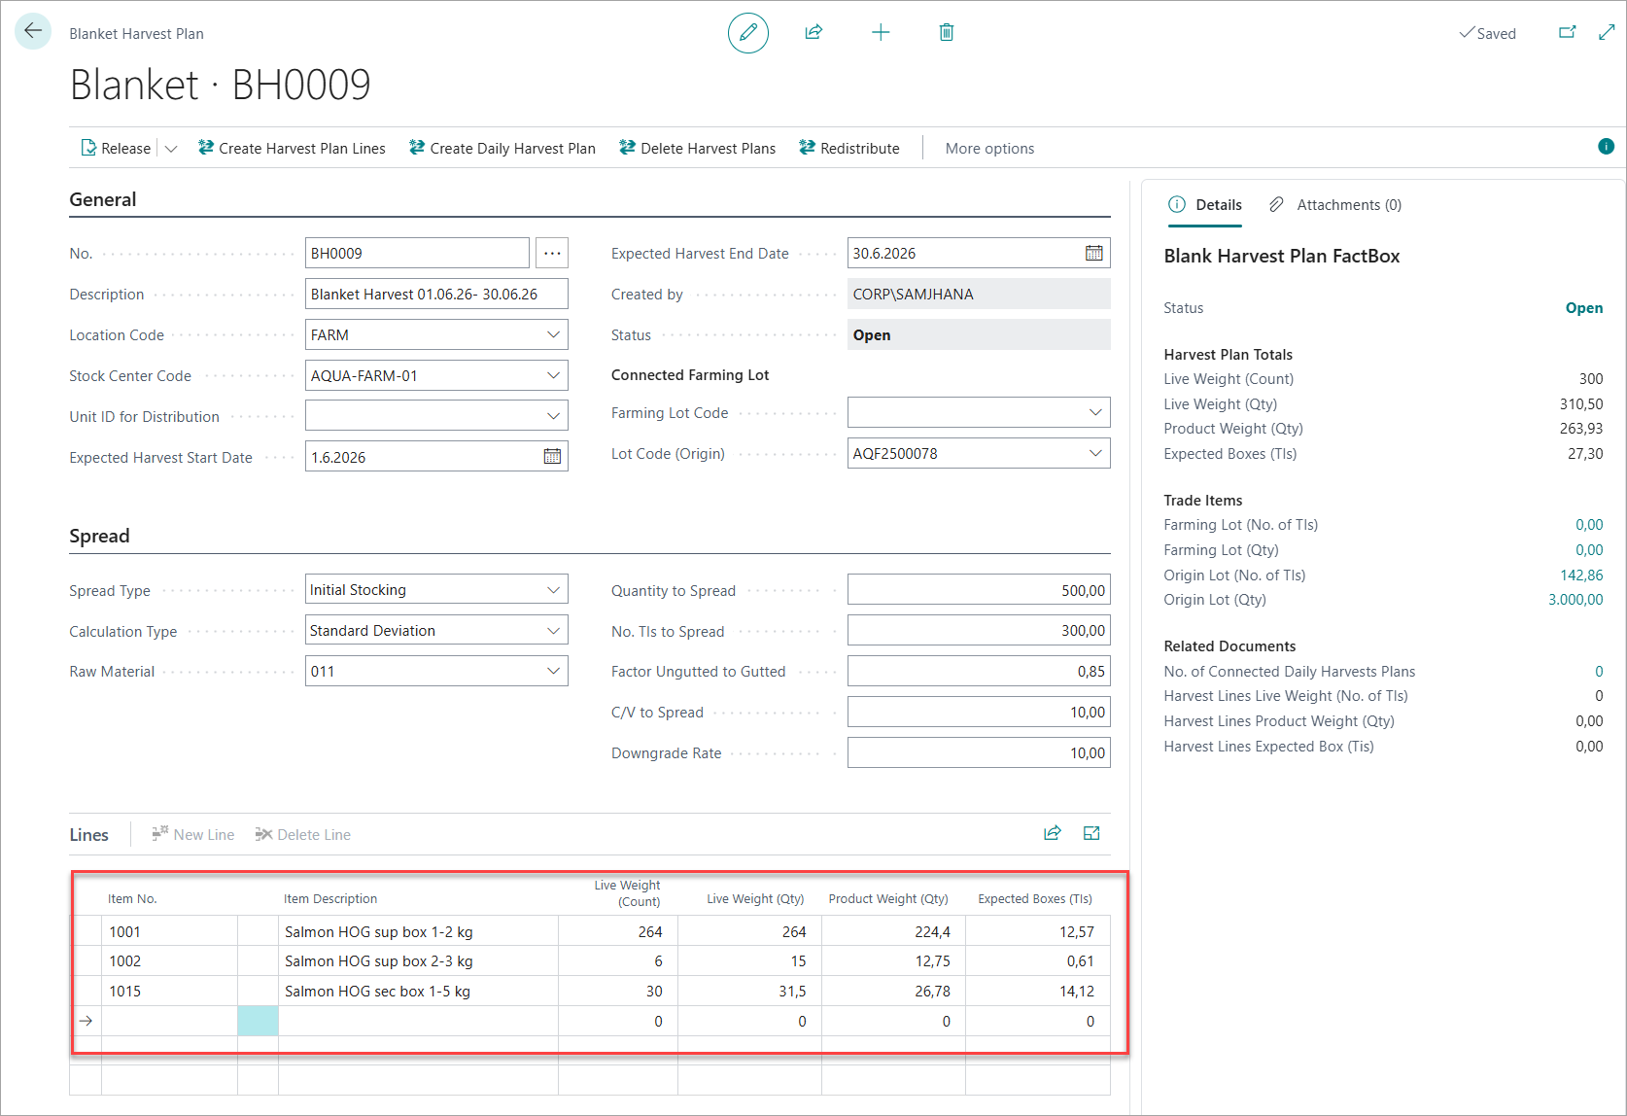Click the No. field ellipsis button
The image size is (1627, 1116).
[x=552, y=254]
